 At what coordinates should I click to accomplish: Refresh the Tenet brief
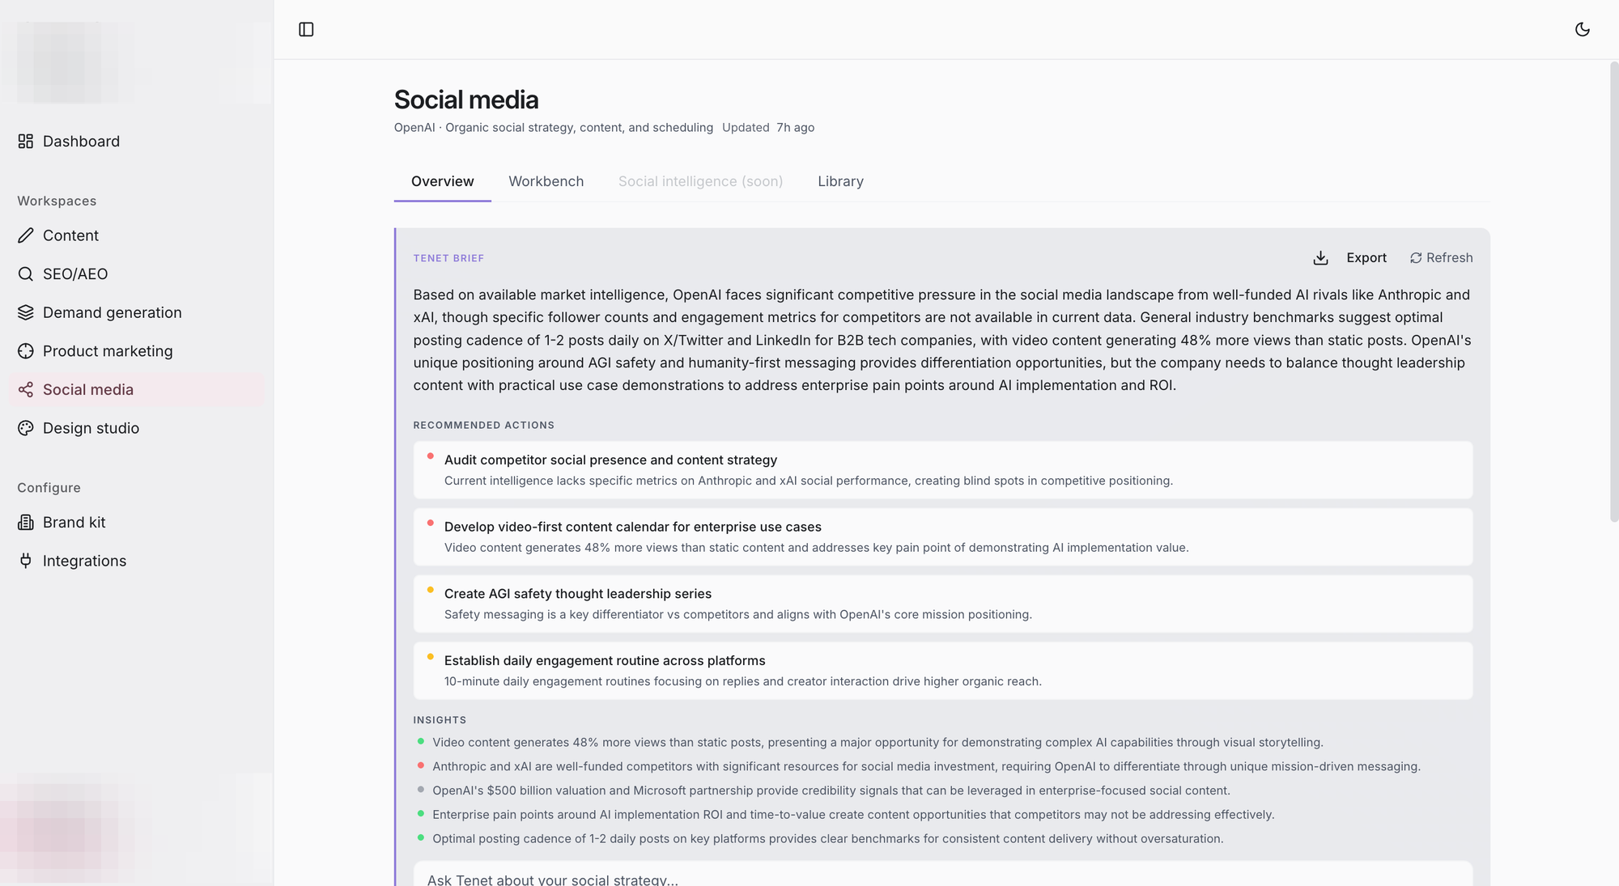coord(1441,258)
